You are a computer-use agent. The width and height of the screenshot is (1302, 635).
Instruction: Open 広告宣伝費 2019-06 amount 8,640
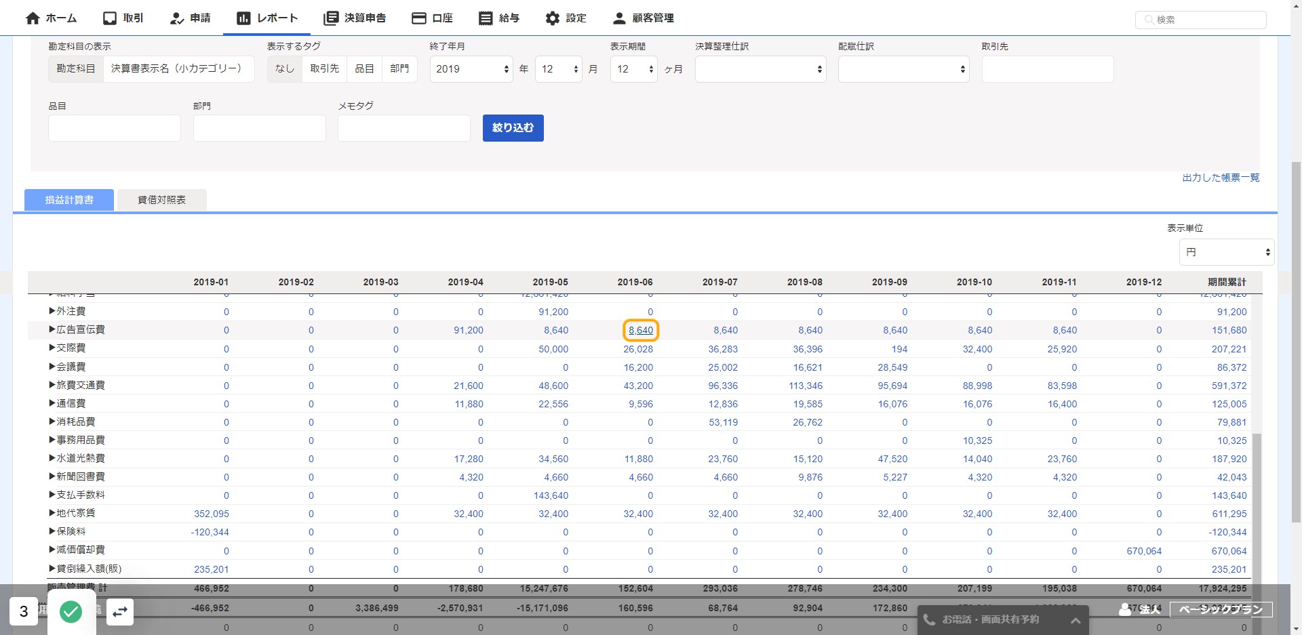pyautogui.click(x=641, y=331)
